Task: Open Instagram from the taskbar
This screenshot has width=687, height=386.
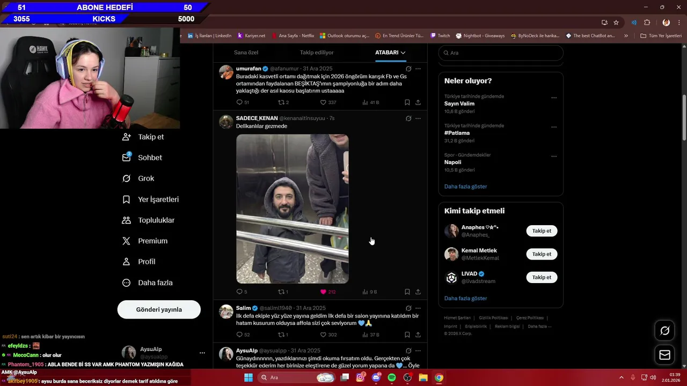Action: [x=360, y=377]
